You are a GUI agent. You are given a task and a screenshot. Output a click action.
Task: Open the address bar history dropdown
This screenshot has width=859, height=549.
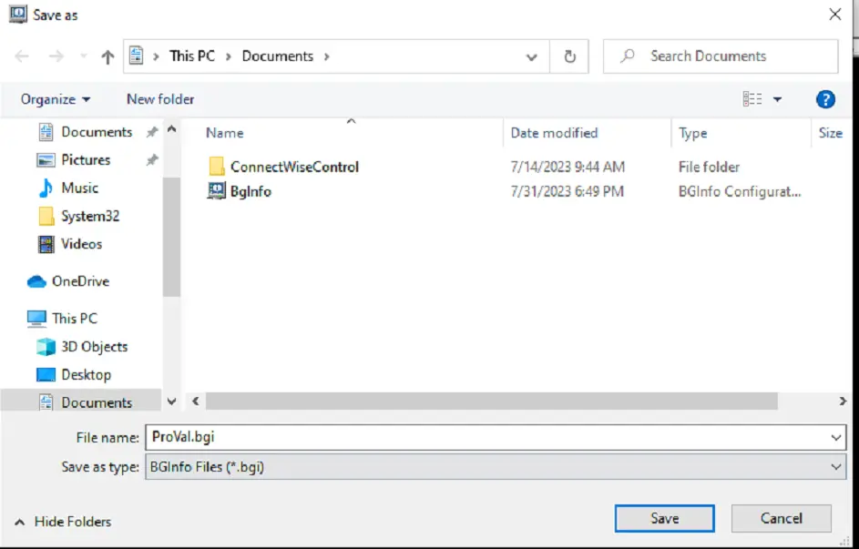(531, 56)
